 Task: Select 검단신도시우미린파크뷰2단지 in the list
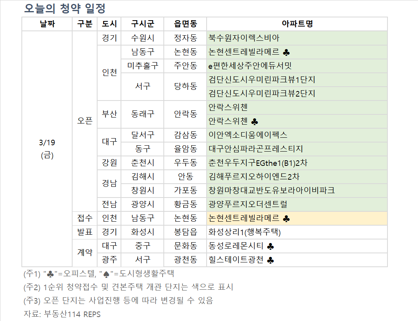pos(262,93)
